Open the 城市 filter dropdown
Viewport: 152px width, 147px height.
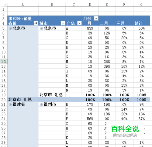[x=63, y=23]
